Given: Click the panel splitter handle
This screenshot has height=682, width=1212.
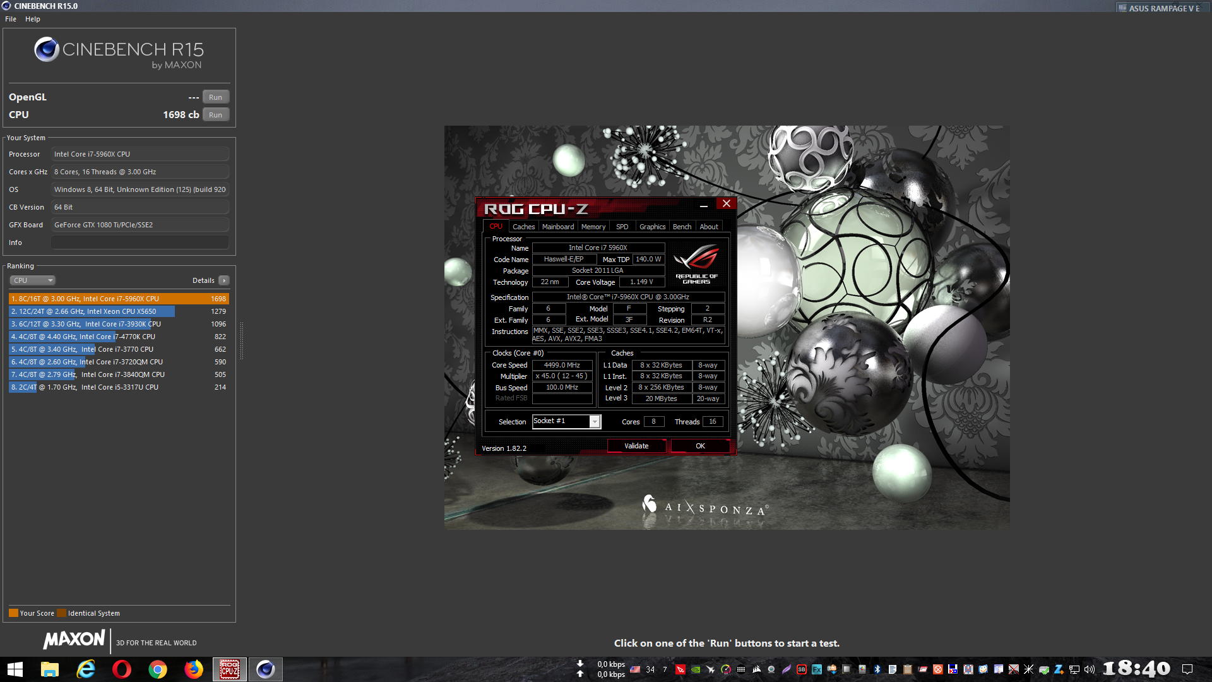Looking at the screenshot, I should click(241, 340).
